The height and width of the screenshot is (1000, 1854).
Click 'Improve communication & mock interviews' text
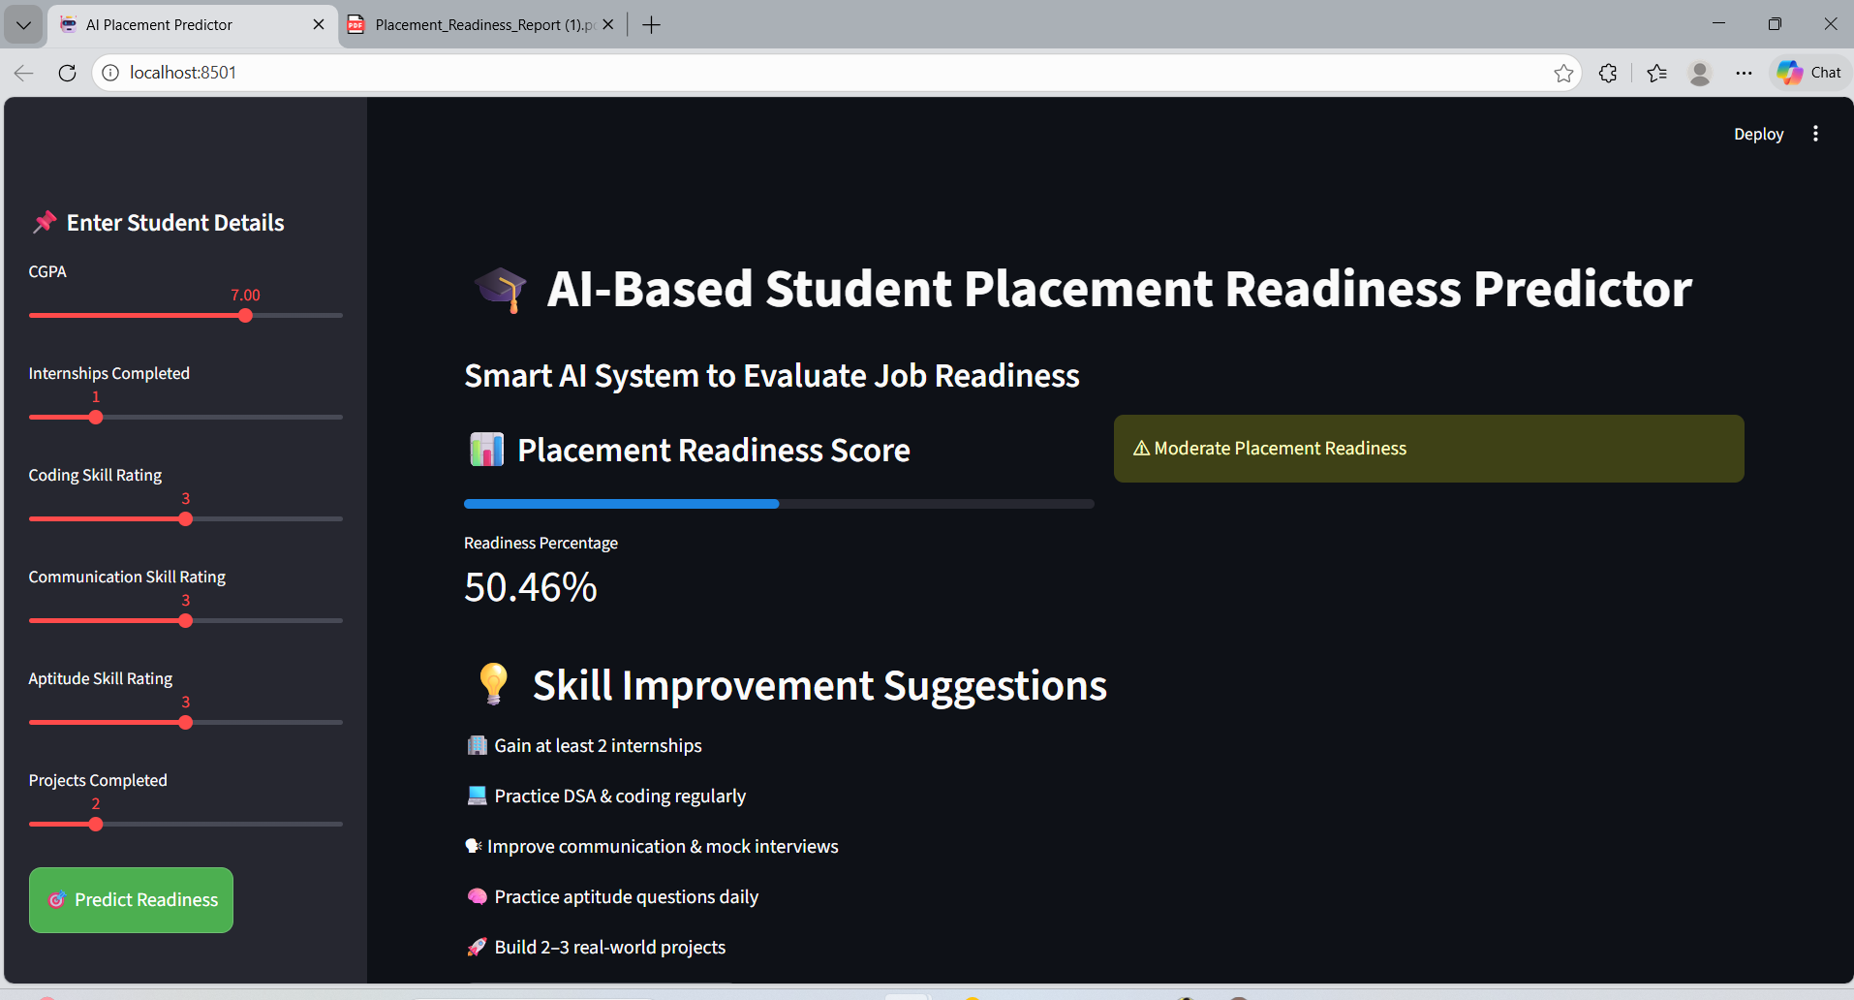click(x=663, y=846)
